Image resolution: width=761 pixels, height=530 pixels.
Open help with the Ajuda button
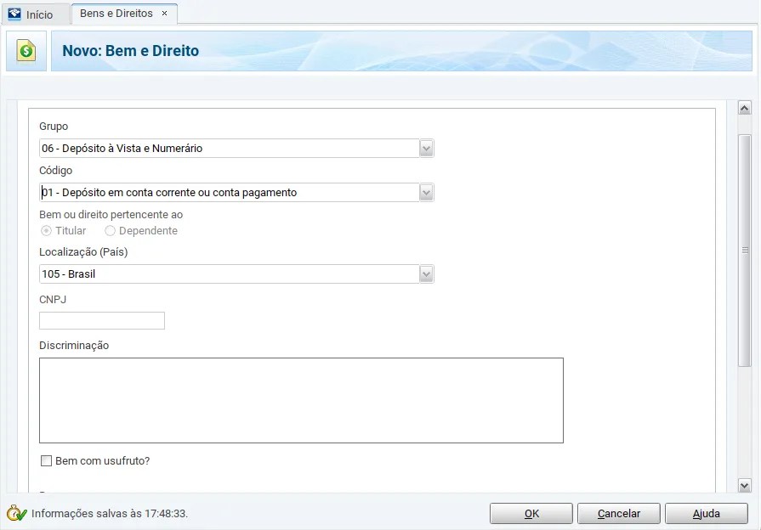click(706, 514)
